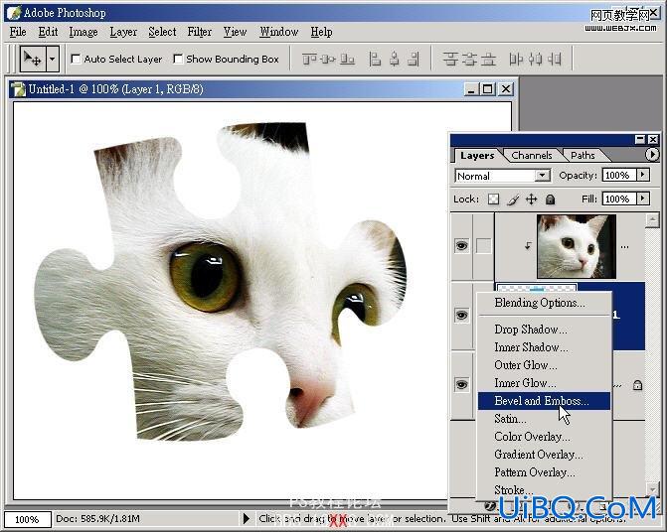Switch to the Channels tab

point(531,156)
